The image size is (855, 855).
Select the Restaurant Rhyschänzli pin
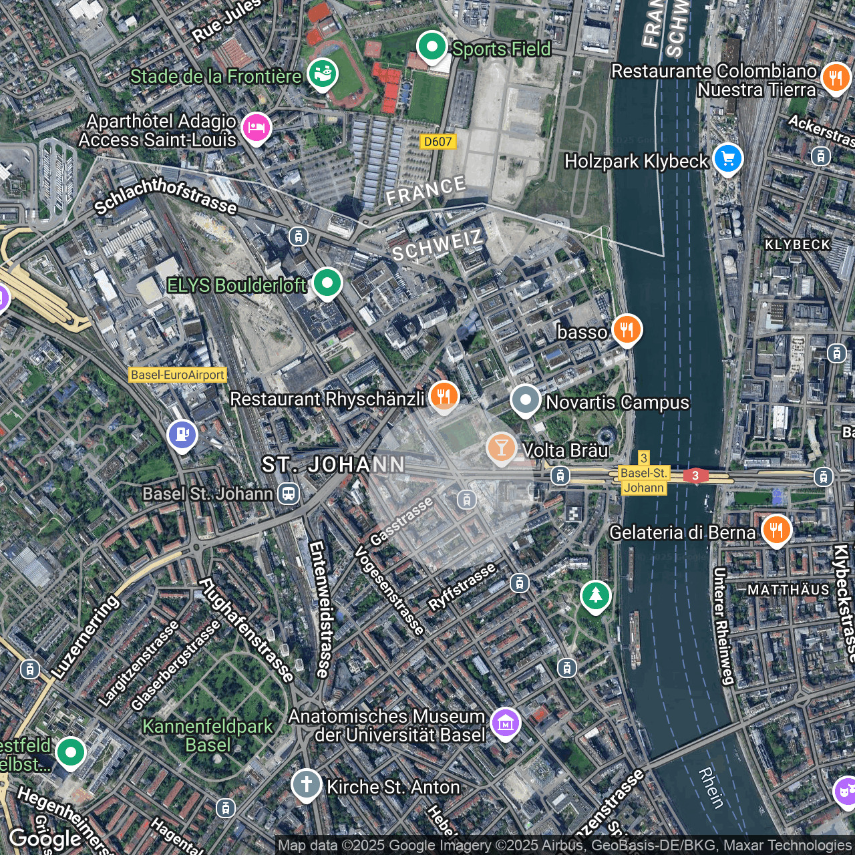pyautogui.click(x=444, y=397)
